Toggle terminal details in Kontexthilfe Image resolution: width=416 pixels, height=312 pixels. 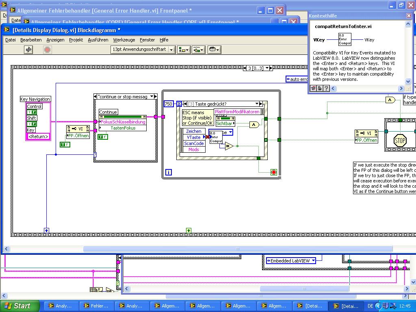(x=314, y=88)
